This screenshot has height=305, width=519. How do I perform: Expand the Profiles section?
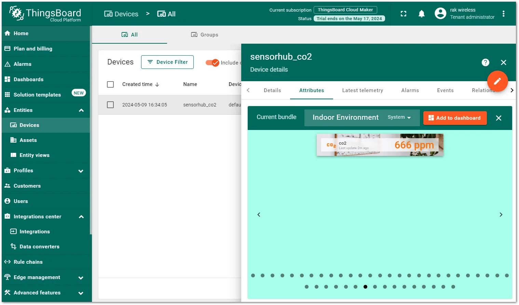(81, 171)
